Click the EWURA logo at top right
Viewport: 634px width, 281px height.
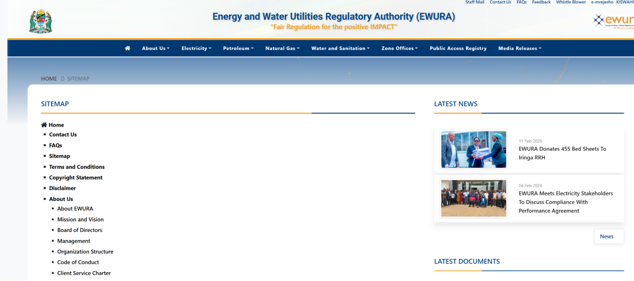(x=613, y=21)
